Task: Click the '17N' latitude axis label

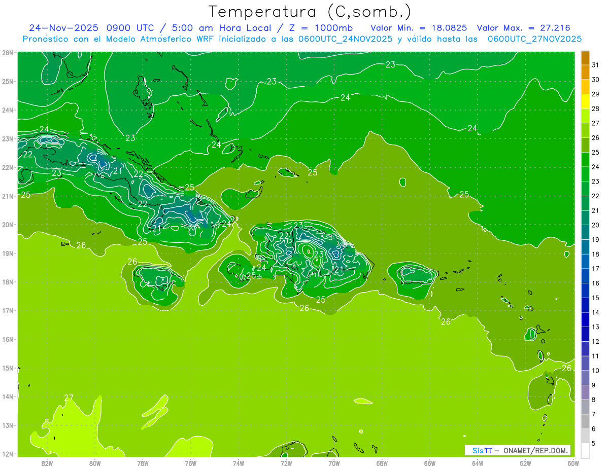Action: (8, 311)
